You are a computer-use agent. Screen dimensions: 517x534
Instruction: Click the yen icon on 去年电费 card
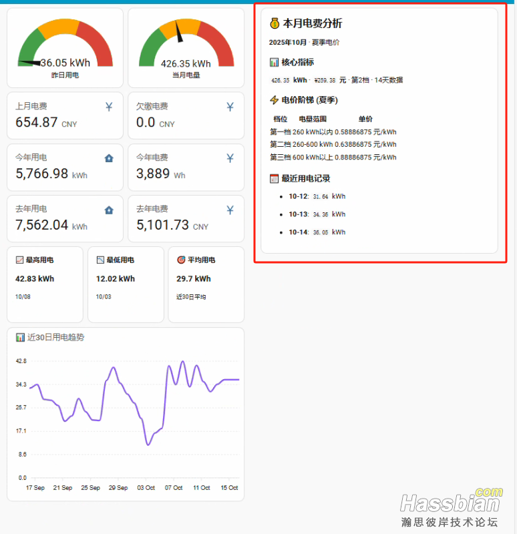pyautogui.click(x=230, y=210)
